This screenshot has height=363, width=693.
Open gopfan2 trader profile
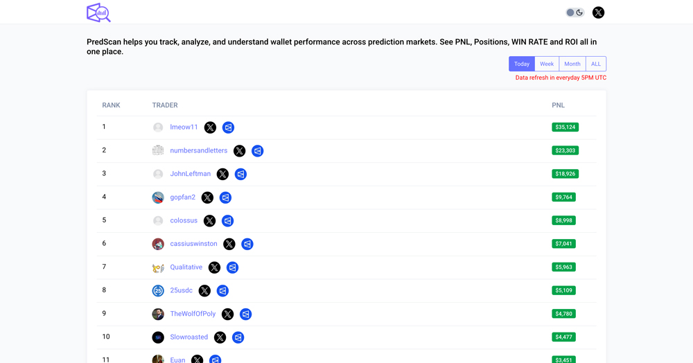tap(182, 197)
